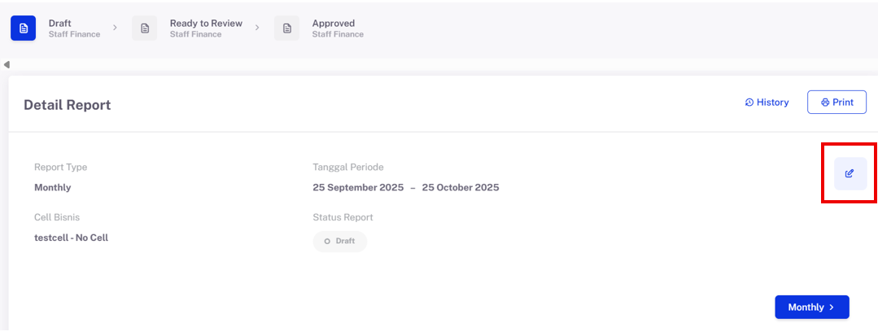Go to the Approved workflow step

tap(334, 24)
